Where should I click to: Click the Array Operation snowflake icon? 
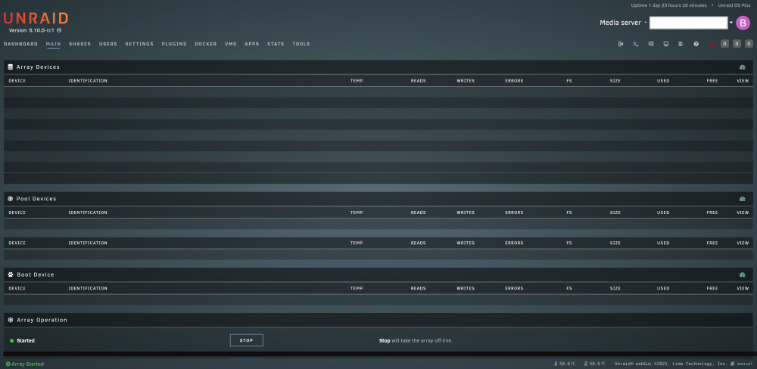[11, 320]
